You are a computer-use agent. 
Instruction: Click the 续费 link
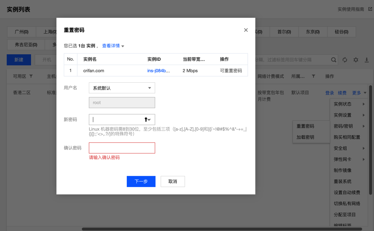pyautogui.click(x=342, y=93)
